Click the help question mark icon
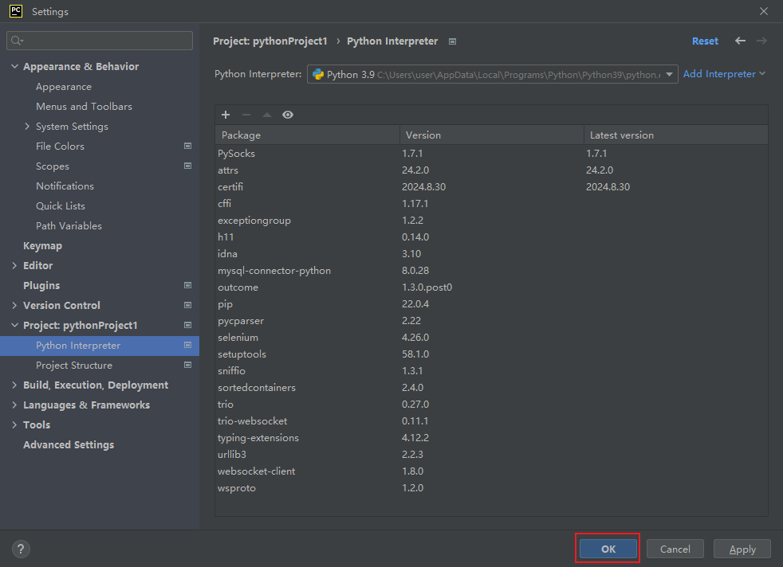 20,549
